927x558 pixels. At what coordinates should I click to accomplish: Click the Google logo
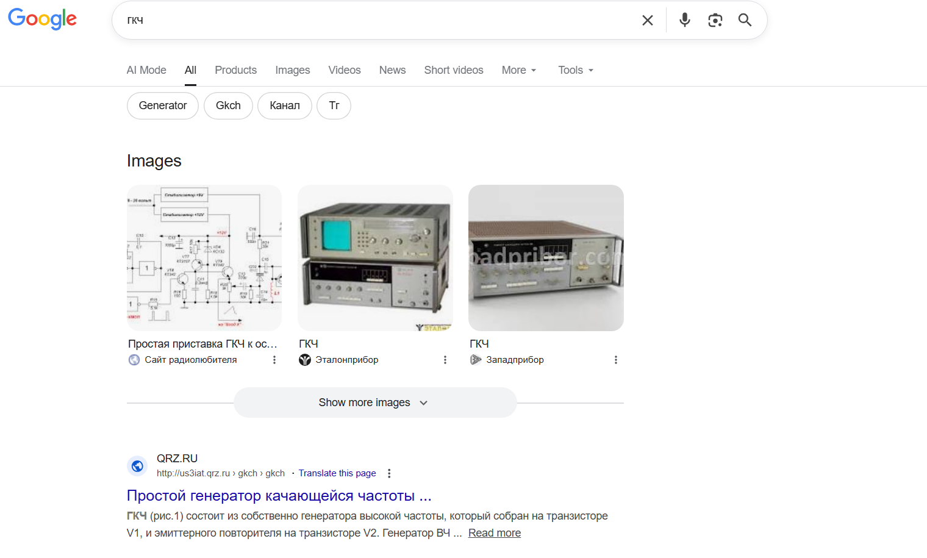(x=42, y=19)
